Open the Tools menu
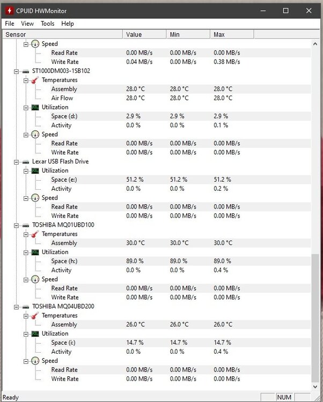This screenshot has height=402, width=323. (48, 24)
